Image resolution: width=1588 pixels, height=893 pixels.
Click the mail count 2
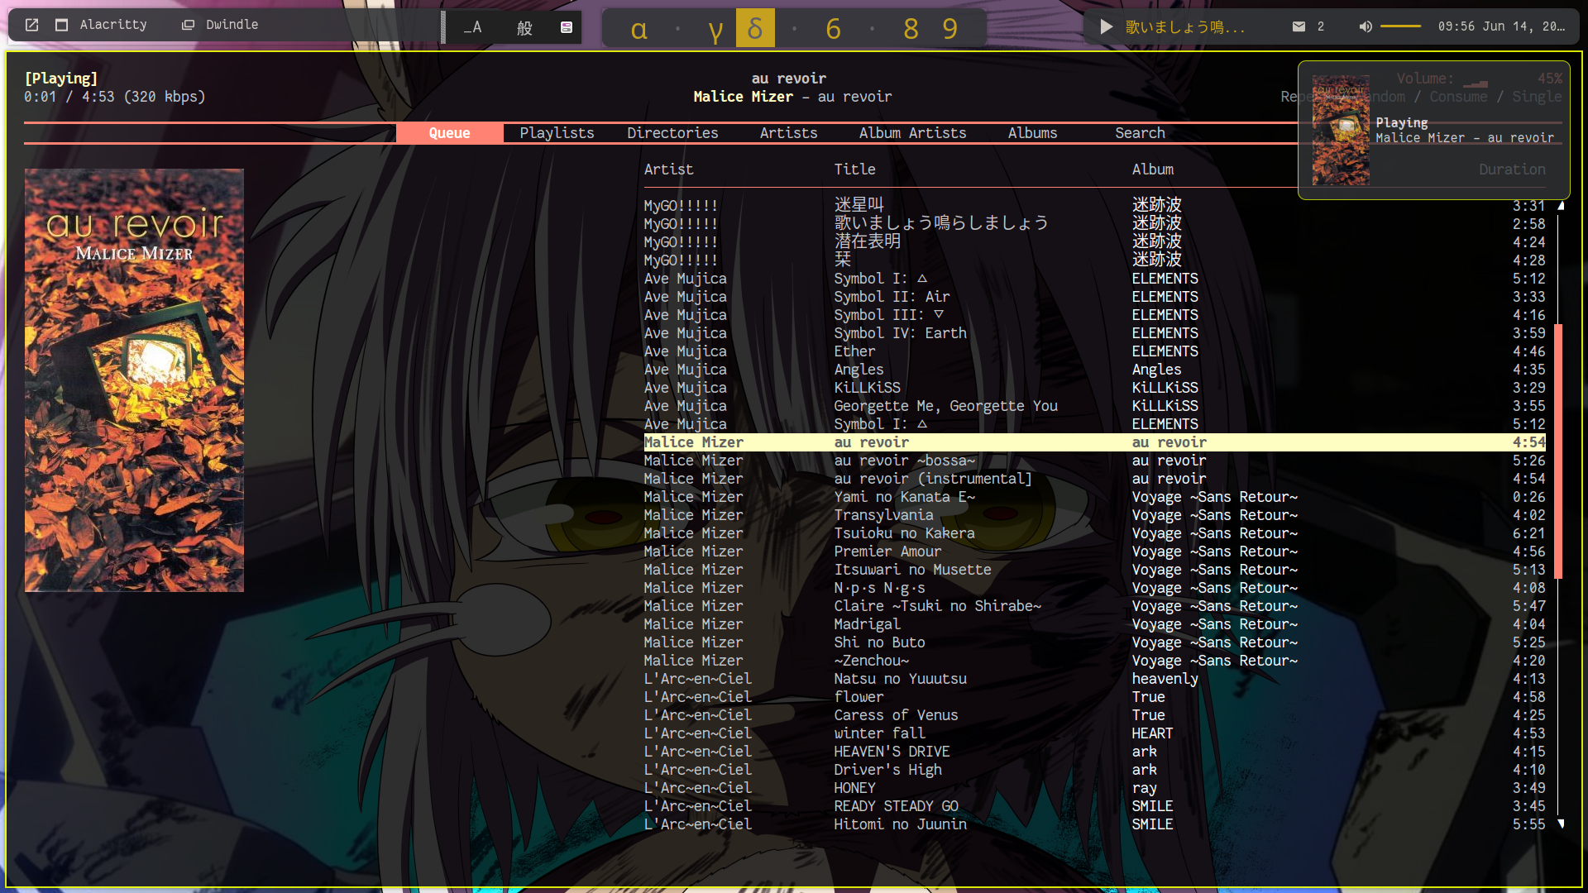click(x=1321, y=26)
